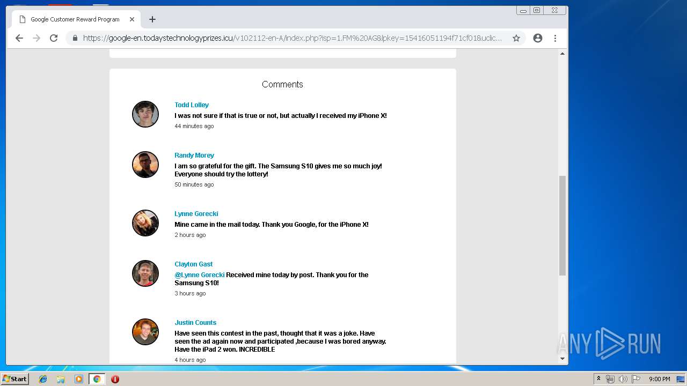Open Windows Media Player from taskbar
Image resolution: width=687 pixels, height=386 pixels.
point(79,379)
